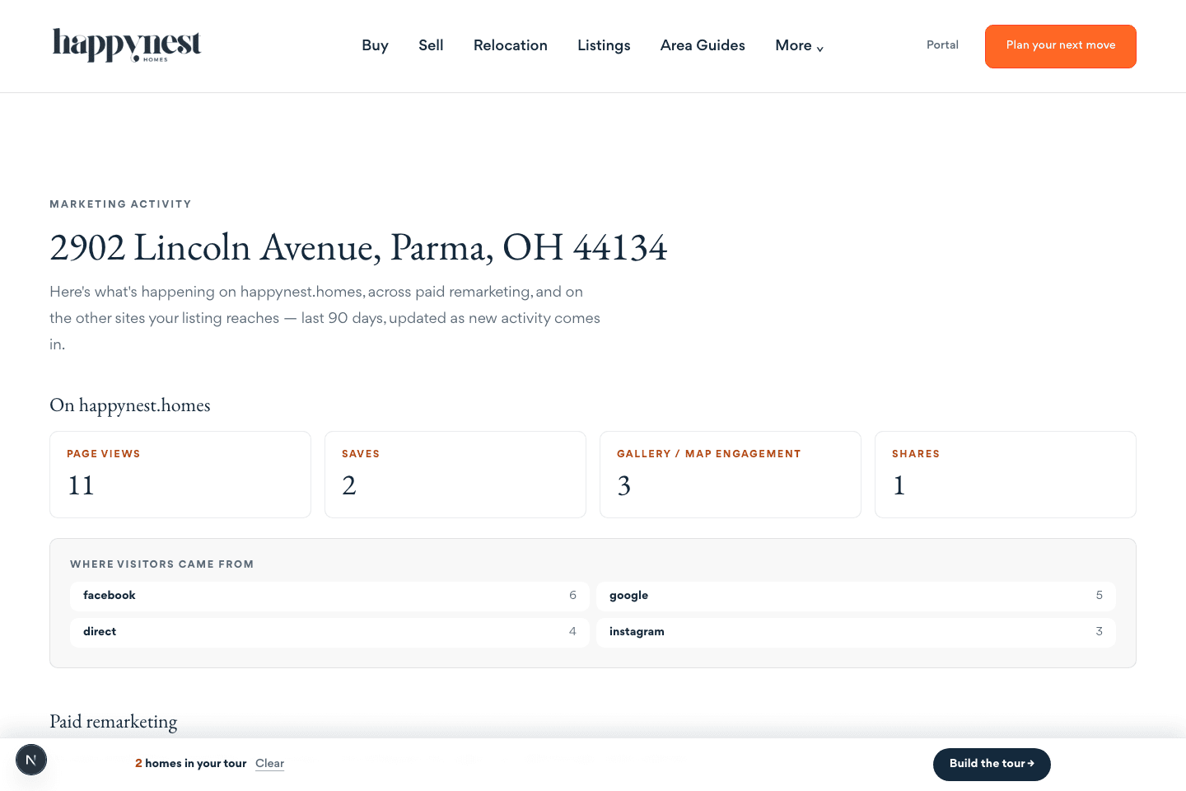Open the round N badge icon
The height and width of the screenshot is (791, 1186).
click(x=31, y=760)
